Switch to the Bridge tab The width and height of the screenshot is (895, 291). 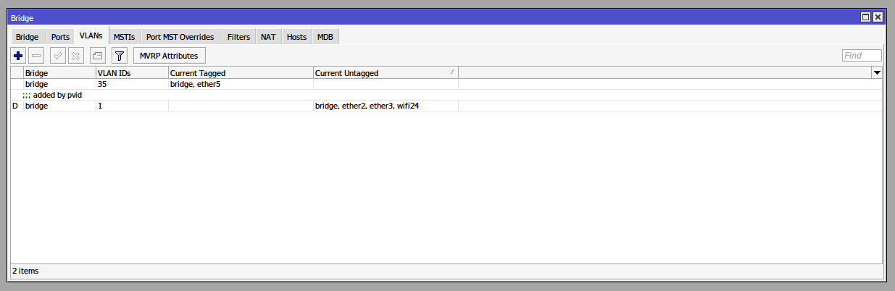(x=28, y=37)
